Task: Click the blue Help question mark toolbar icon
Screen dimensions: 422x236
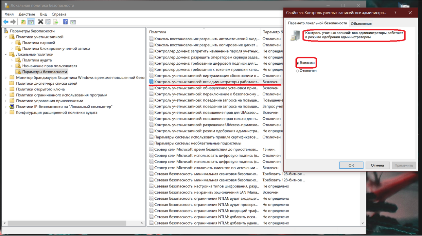Action: click(x=65, y=22)
